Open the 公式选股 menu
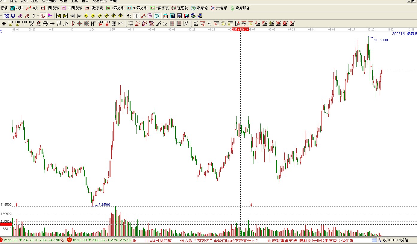The image size is (417, 244). (49, 1)
